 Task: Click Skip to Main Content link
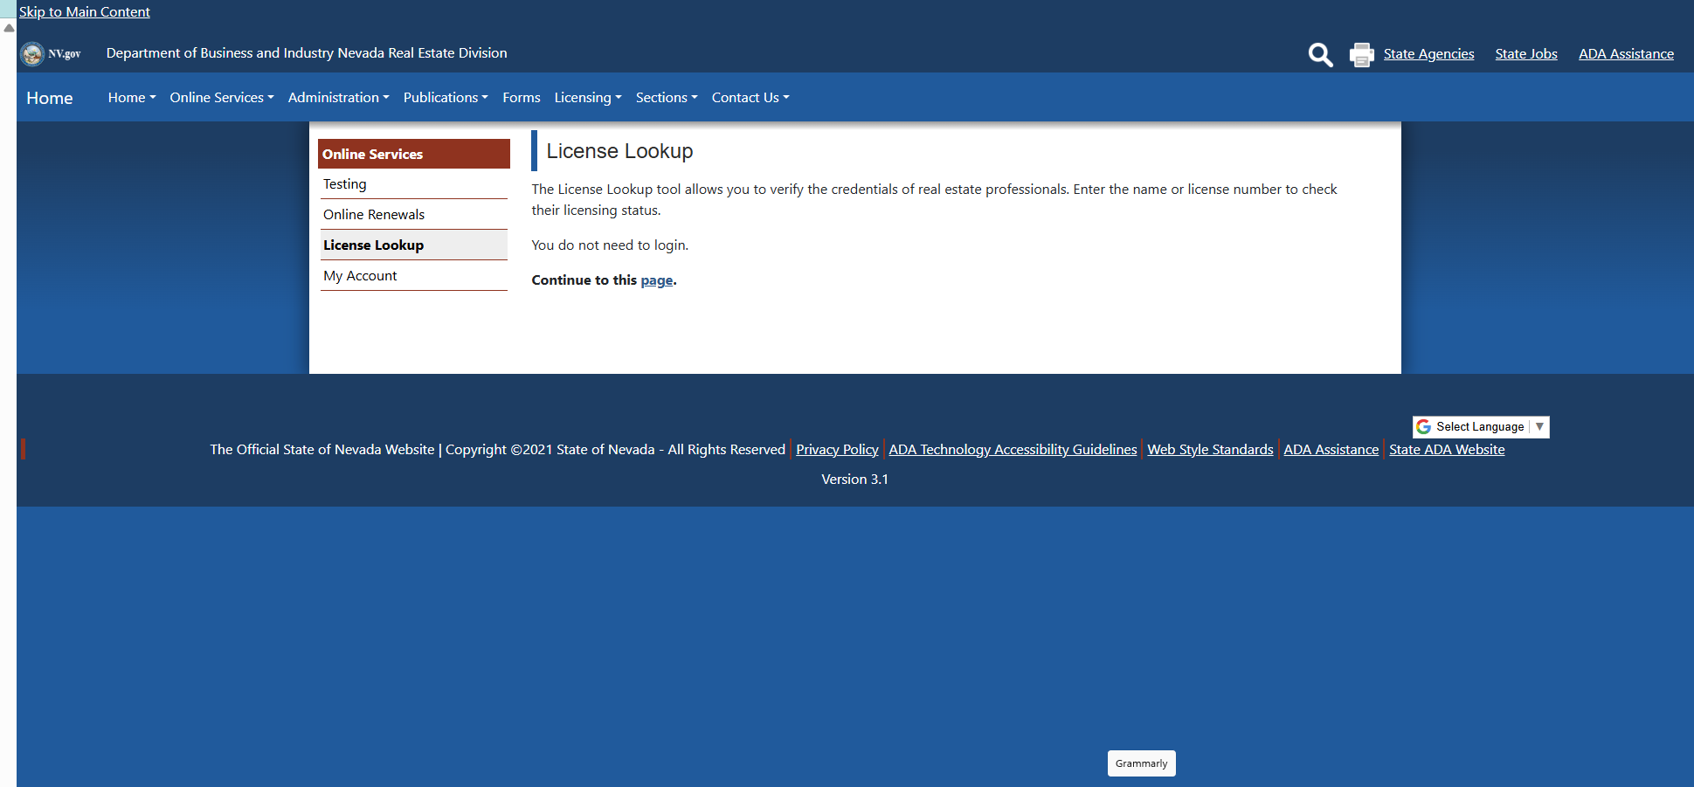85,12
